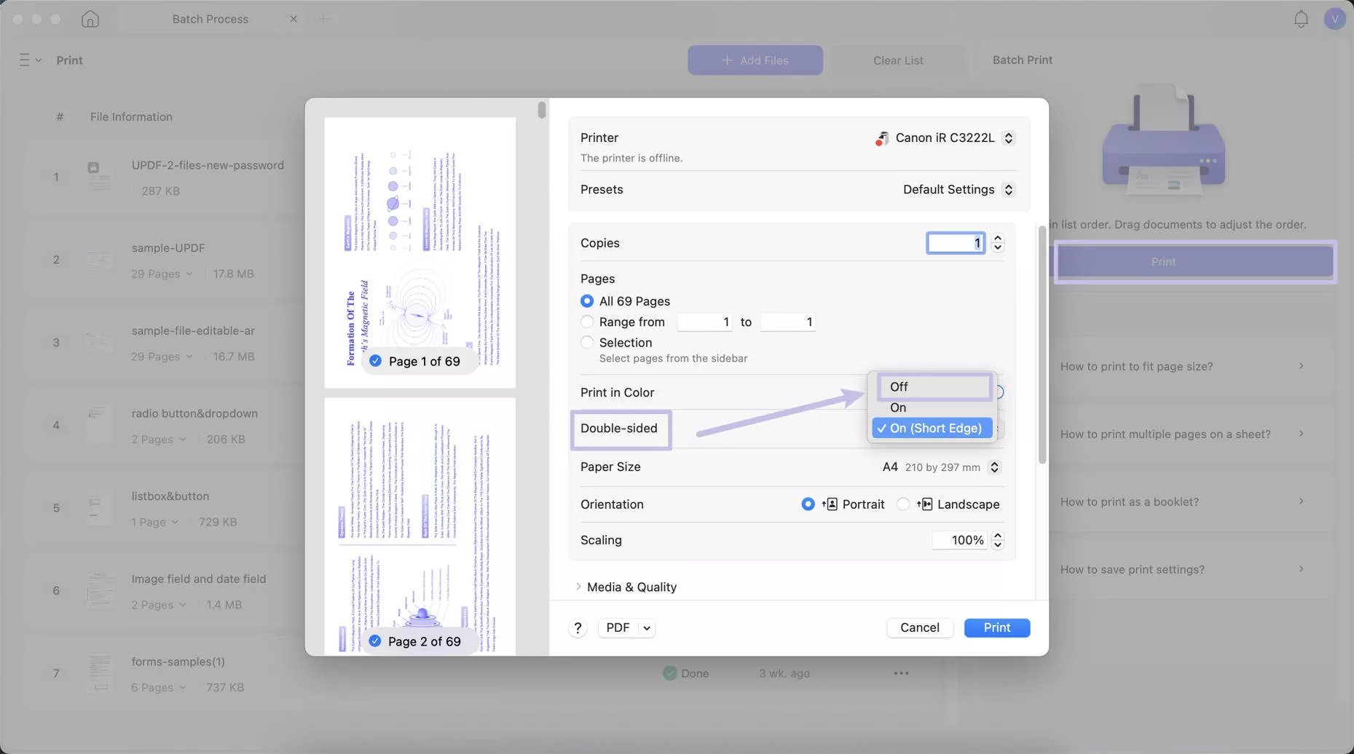Choose Off in the Double-sided menu
This screenshot has width=1354, height=754.
click(x=934, y=387)
